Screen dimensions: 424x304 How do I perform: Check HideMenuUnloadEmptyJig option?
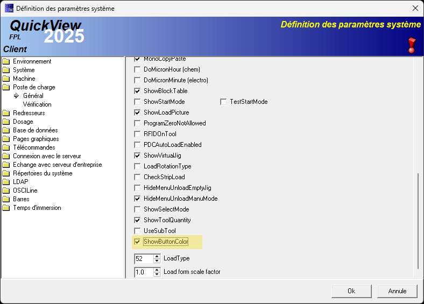(137, 188)
